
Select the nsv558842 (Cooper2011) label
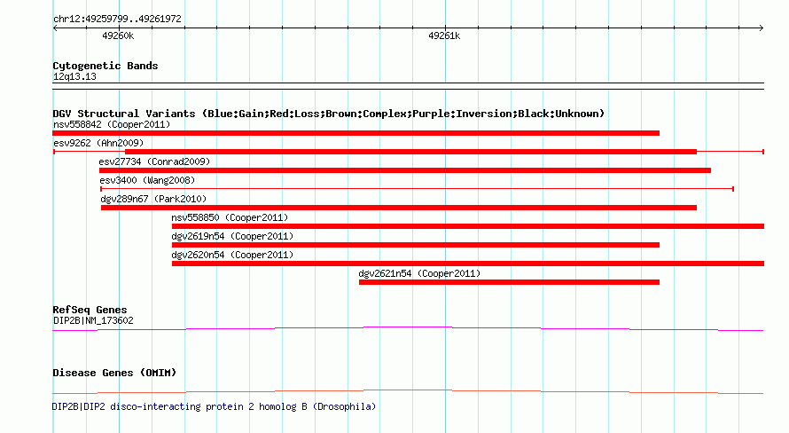112,124
